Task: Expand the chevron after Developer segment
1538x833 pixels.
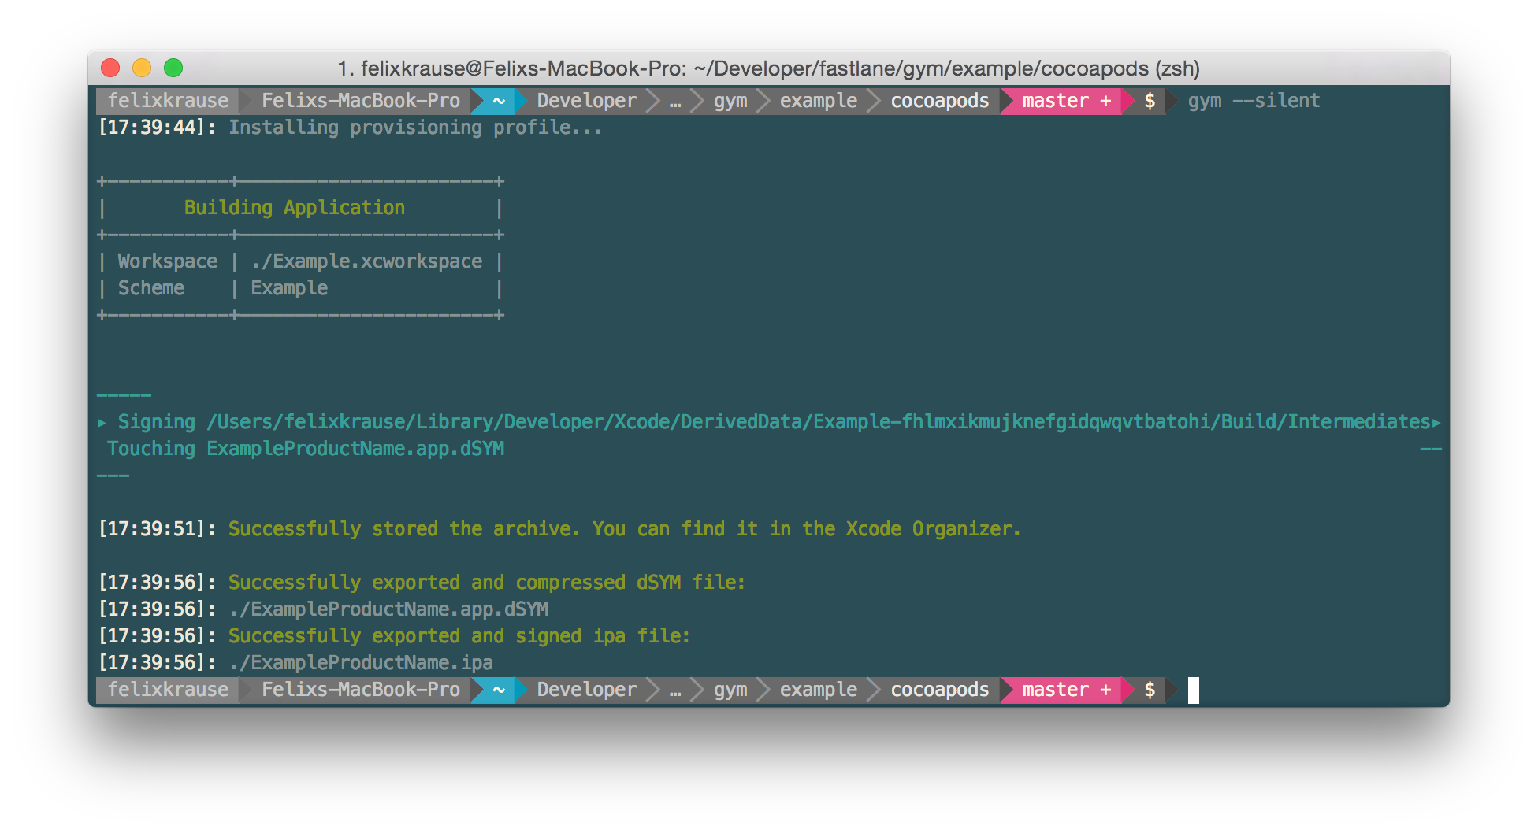Action: [x=653, y=101]
